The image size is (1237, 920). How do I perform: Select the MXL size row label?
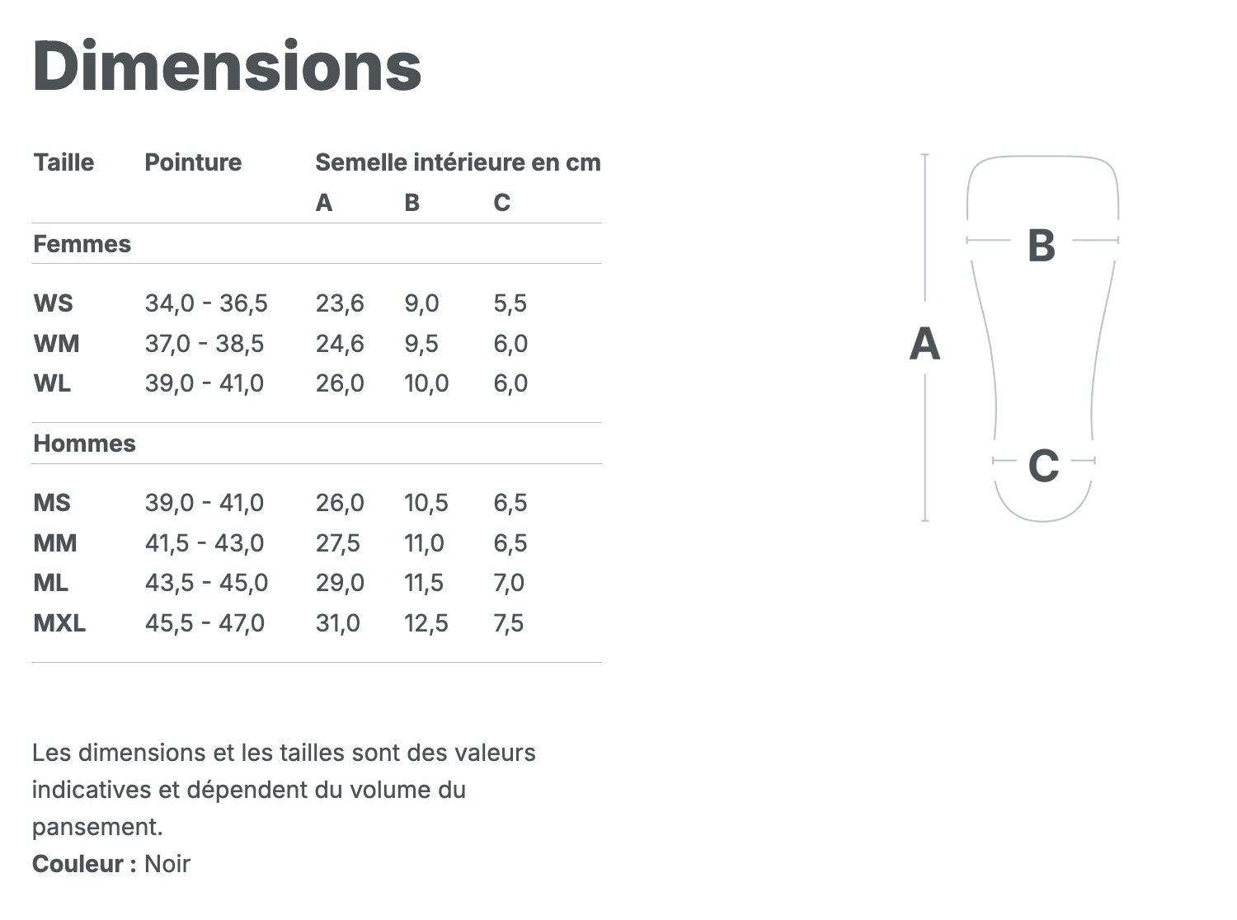point(59,623)
